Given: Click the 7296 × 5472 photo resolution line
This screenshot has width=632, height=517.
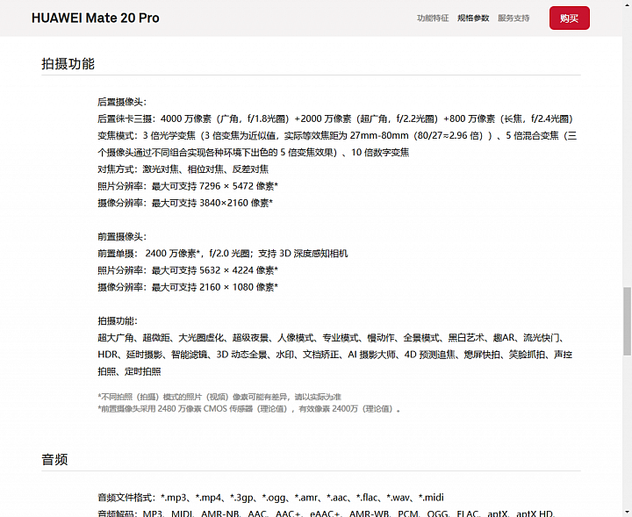Looking at the screenshot, I should [188, 186].
